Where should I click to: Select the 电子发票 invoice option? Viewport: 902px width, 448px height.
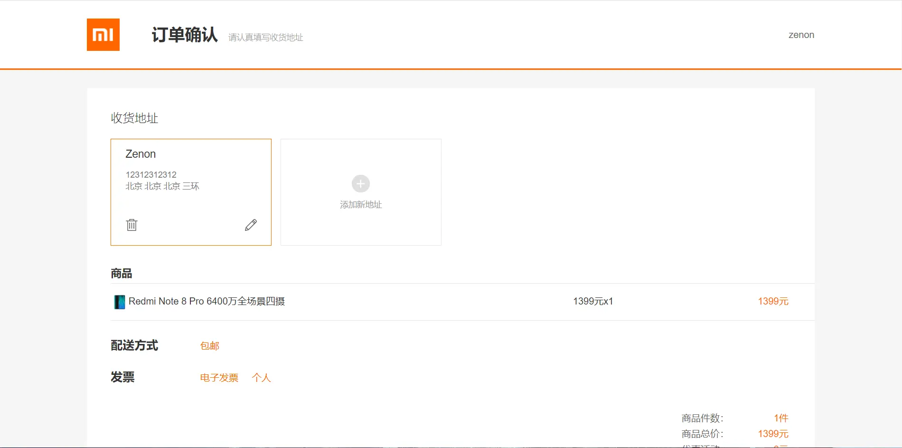coord(219,378)
